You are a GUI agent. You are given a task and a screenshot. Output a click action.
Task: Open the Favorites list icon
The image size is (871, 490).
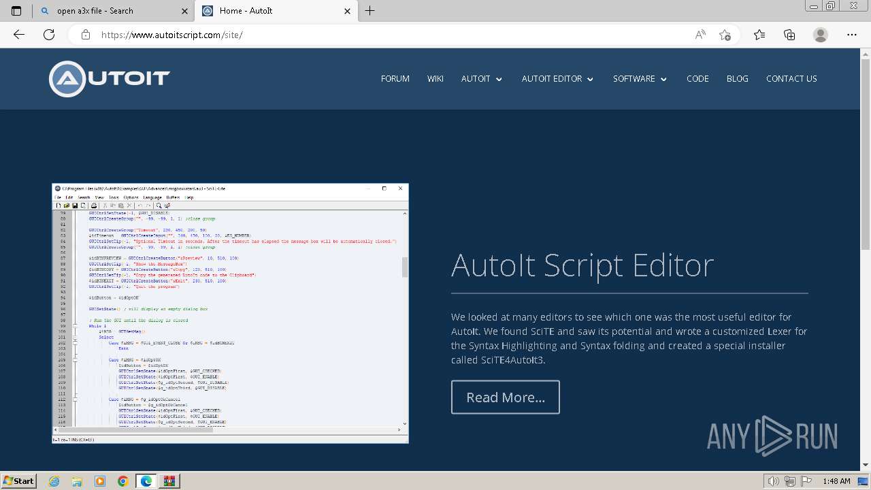(x=759, y=35)
